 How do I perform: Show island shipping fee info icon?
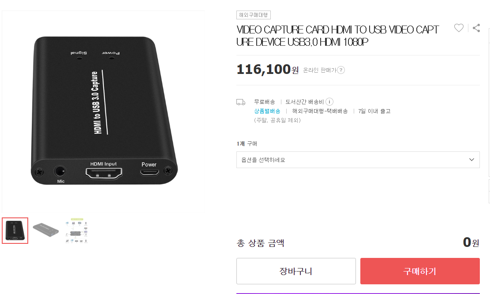coord(329,102)
